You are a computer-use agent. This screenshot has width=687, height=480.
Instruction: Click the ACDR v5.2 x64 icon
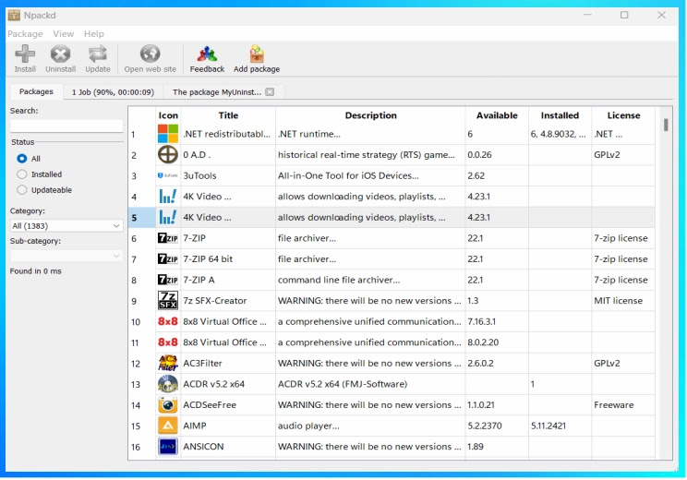168,384
